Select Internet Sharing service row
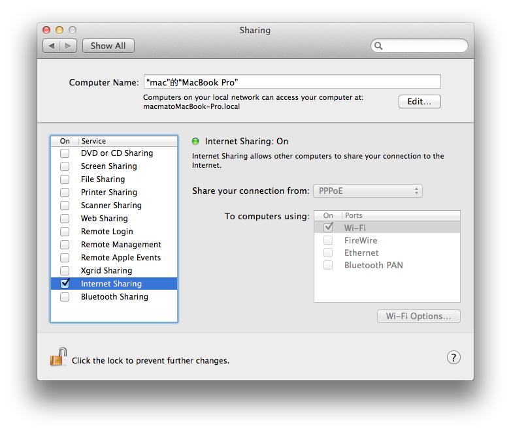The width and height of the screenshot is (511, 432). (114, 284)
